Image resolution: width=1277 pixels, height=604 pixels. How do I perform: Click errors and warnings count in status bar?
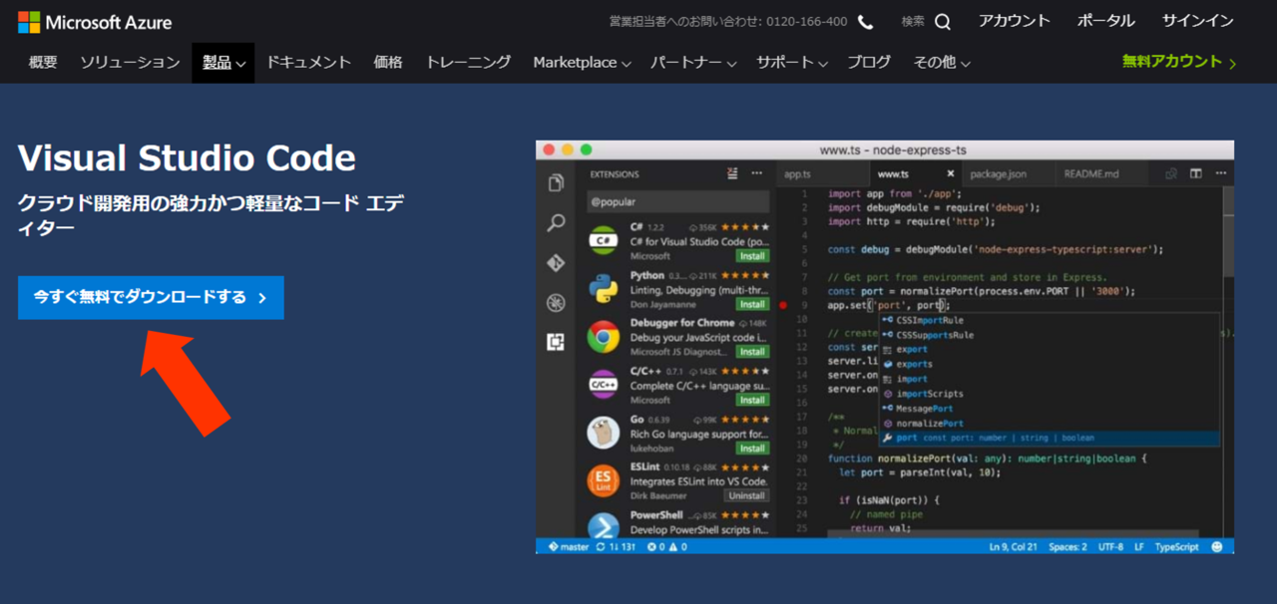(667, 546)
